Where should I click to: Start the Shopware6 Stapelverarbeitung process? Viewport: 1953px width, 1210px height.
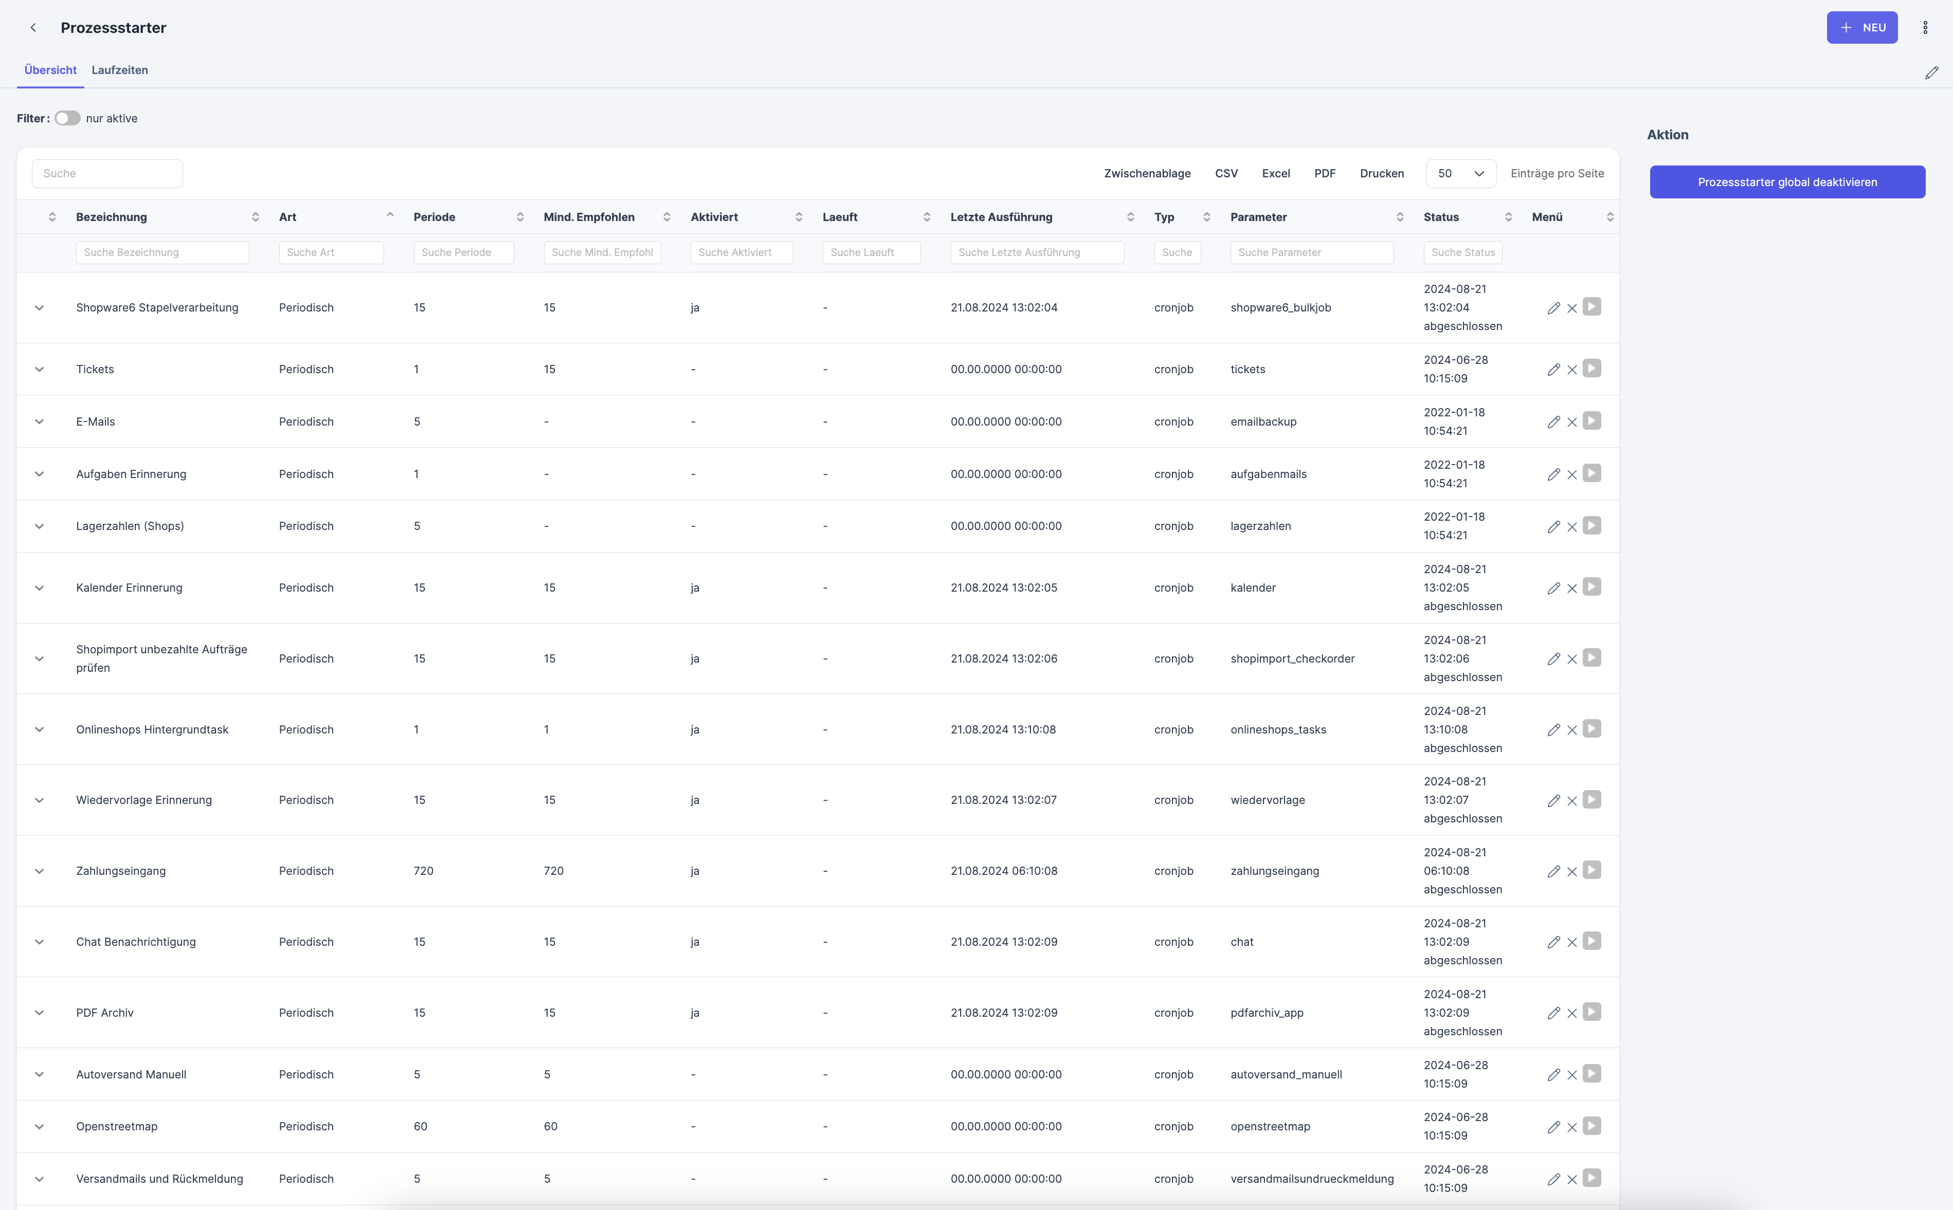(x=1592, y=306)
